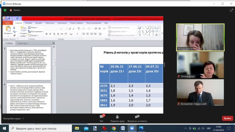235x132 pixels.
Task: Click the system volume speaker icon
Action: (203, 128)
